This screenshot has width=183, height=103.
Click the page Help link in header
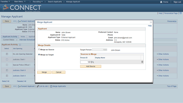160,13
